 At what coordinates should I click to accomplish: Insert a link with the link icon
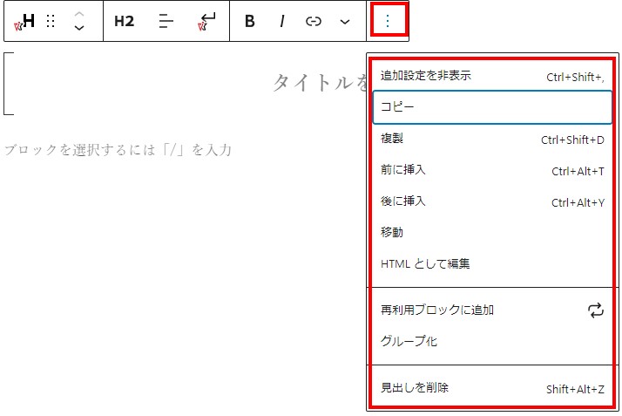[314, 22]
